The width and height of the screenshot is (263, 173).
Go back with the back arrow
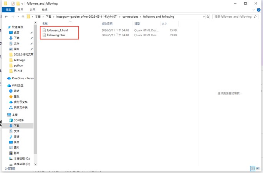6,17
